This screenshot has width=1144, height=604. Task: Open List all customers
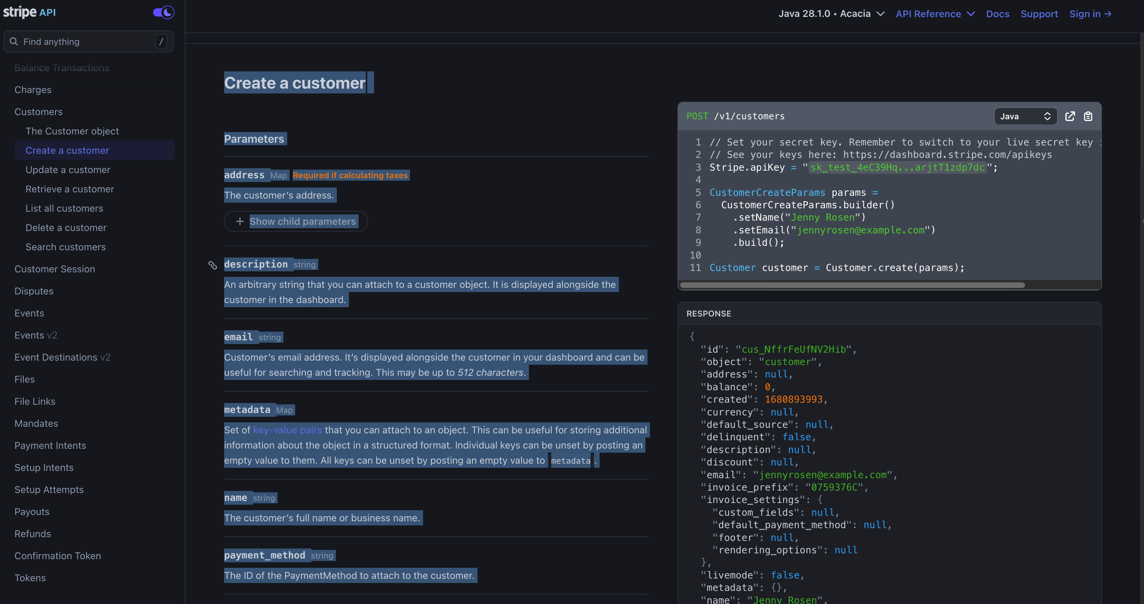click(64, 208)
